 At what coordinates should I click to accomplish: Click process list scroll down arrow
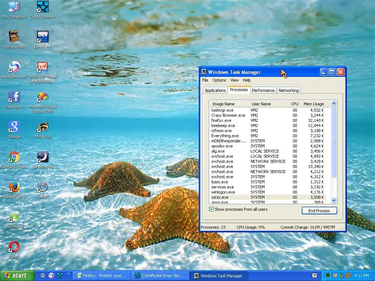tap(334, 200)
